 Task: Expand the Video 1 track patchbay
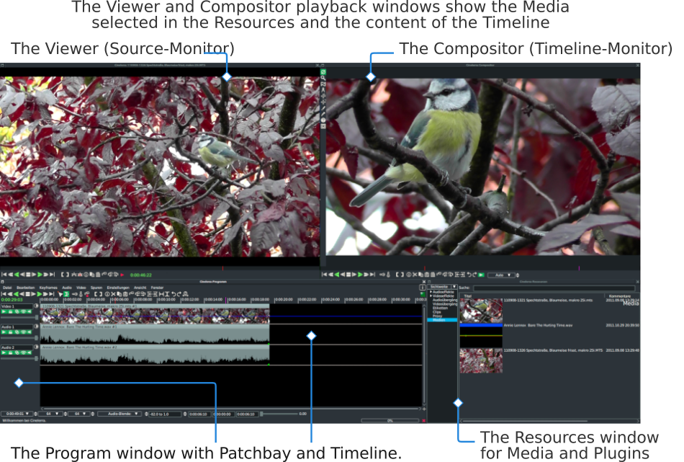(36, 306)
